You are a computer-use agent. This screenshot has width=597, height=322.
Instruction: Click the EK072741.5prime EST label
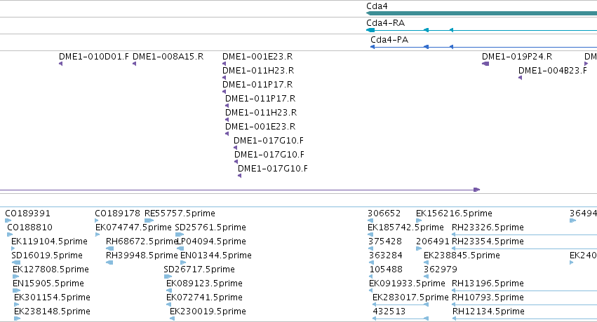point(204,297)
